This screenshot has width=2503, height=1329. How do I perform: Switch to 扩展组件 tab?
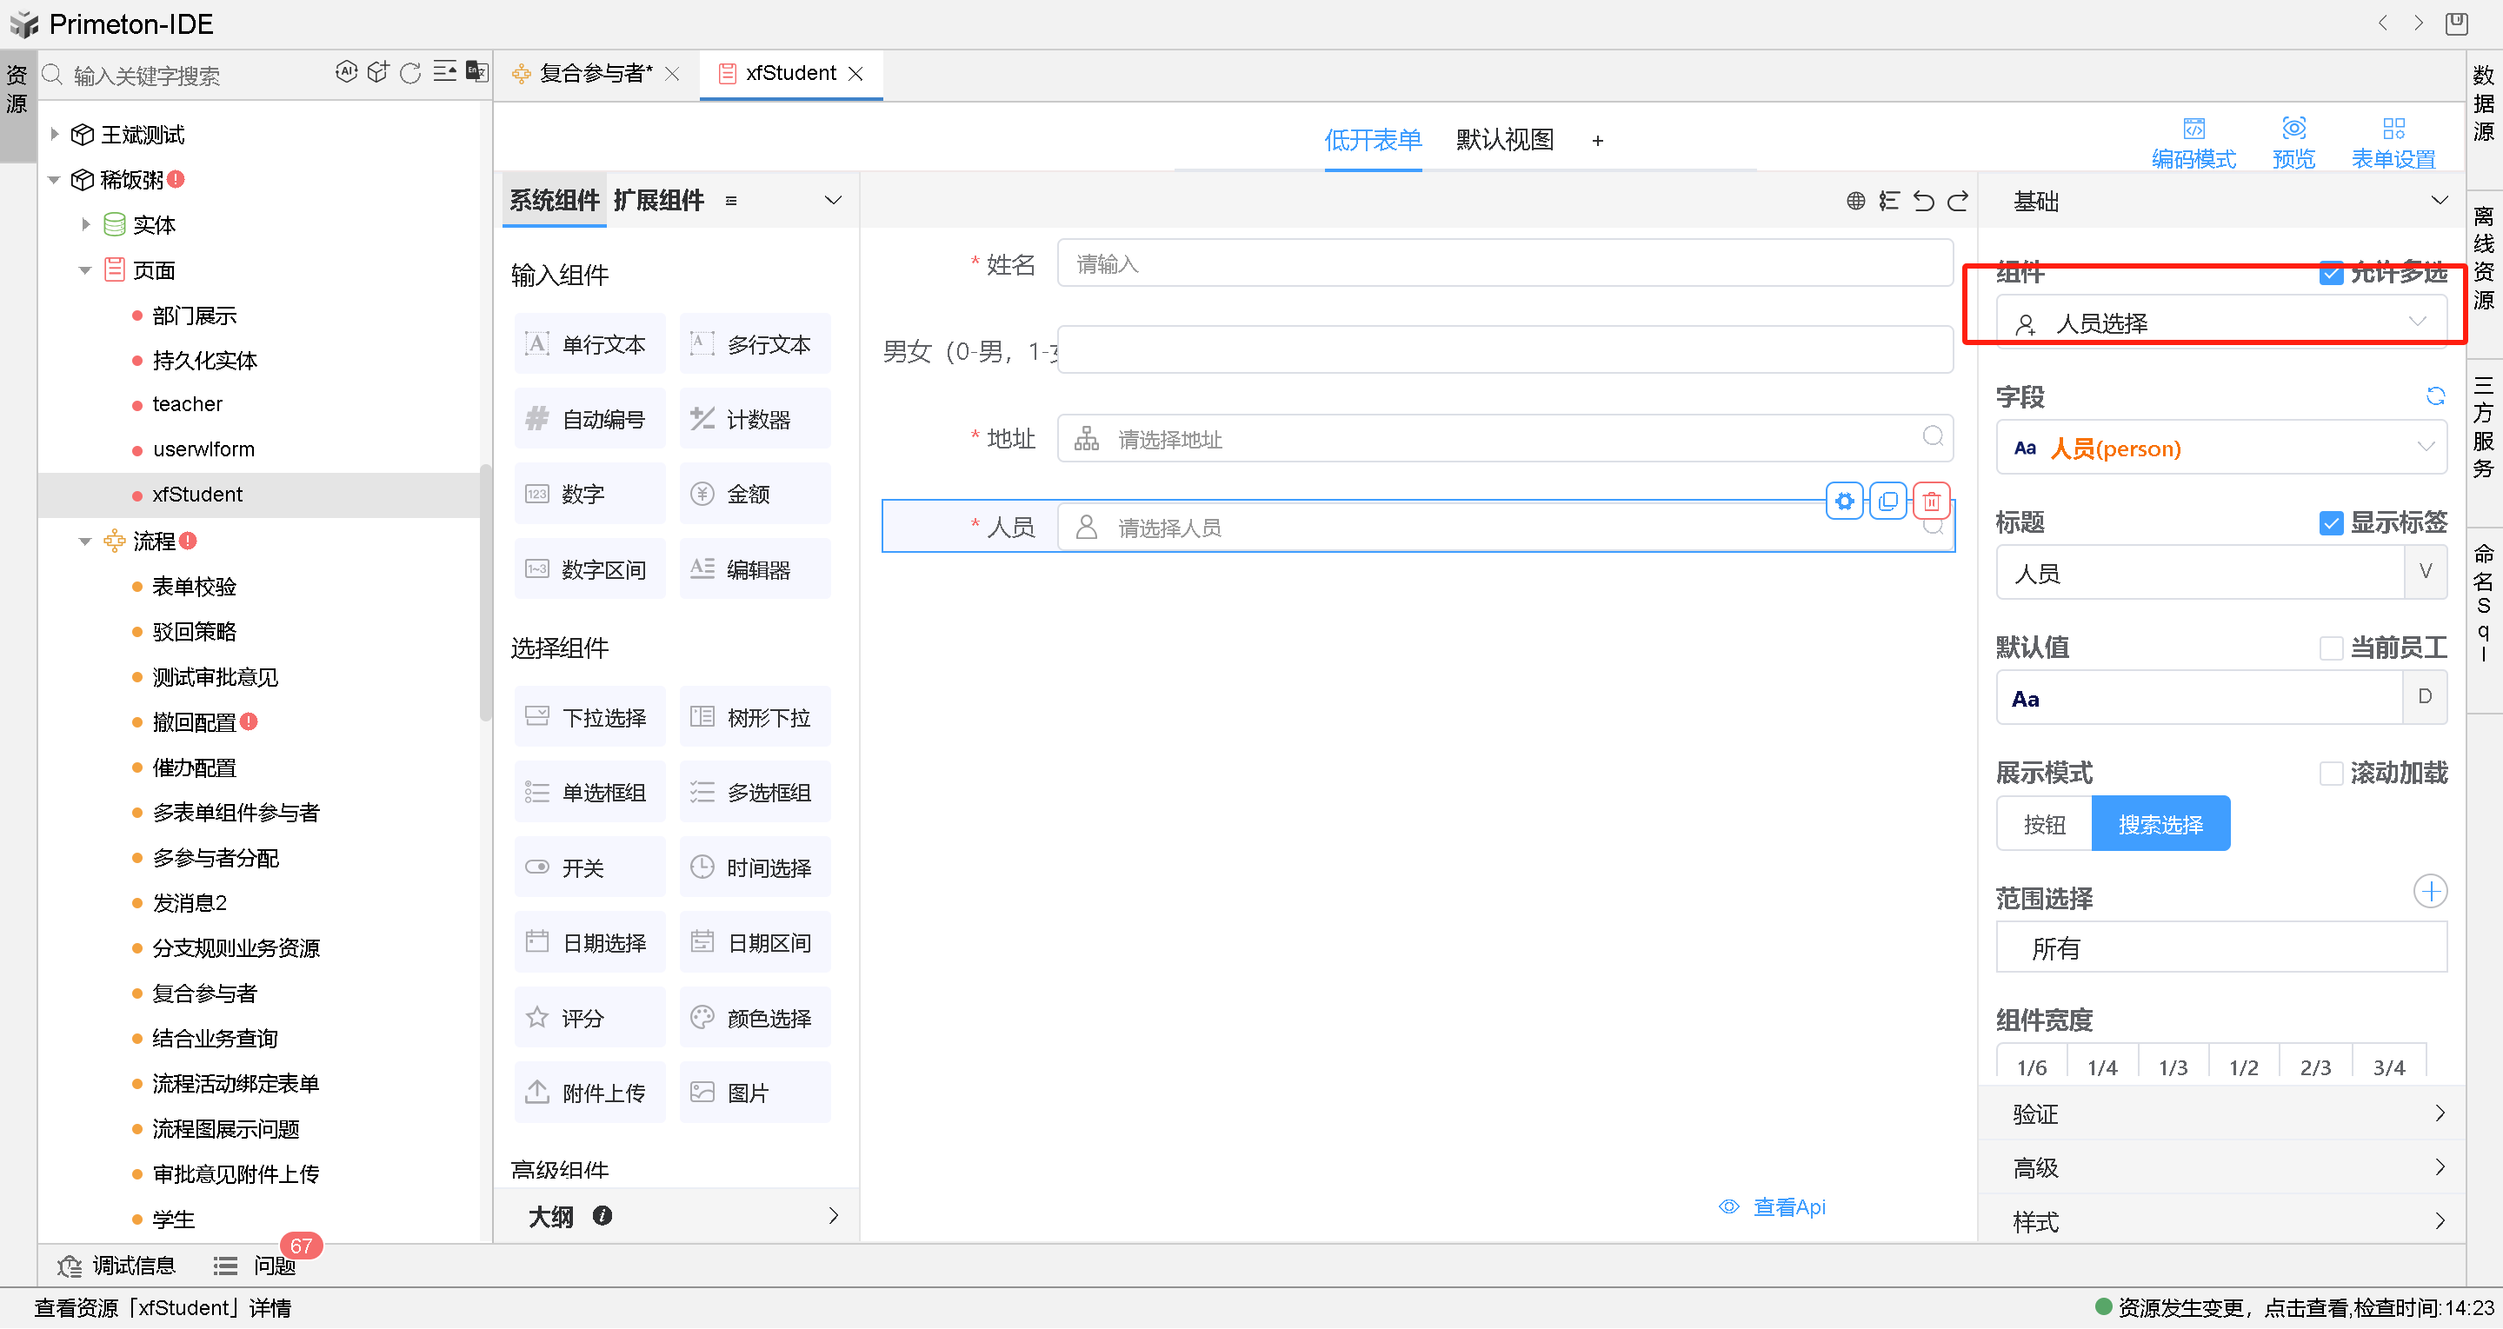[658, 200]
